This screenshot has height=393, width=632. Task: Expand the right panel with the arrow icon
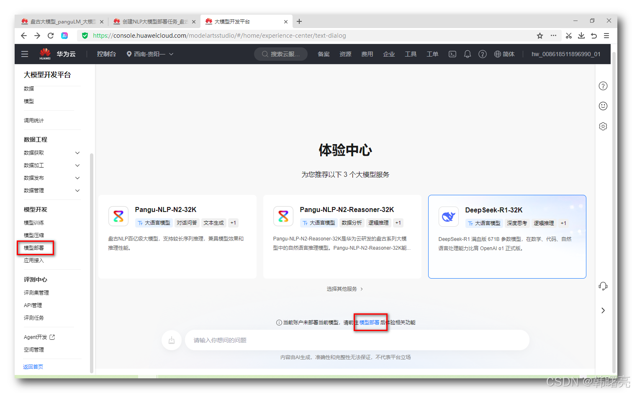(603, 310)
